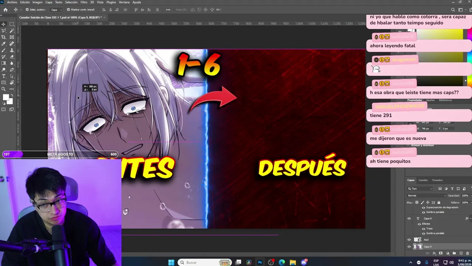Click the foreground color swatch
472x266 pixels.
tap(6, 98)
